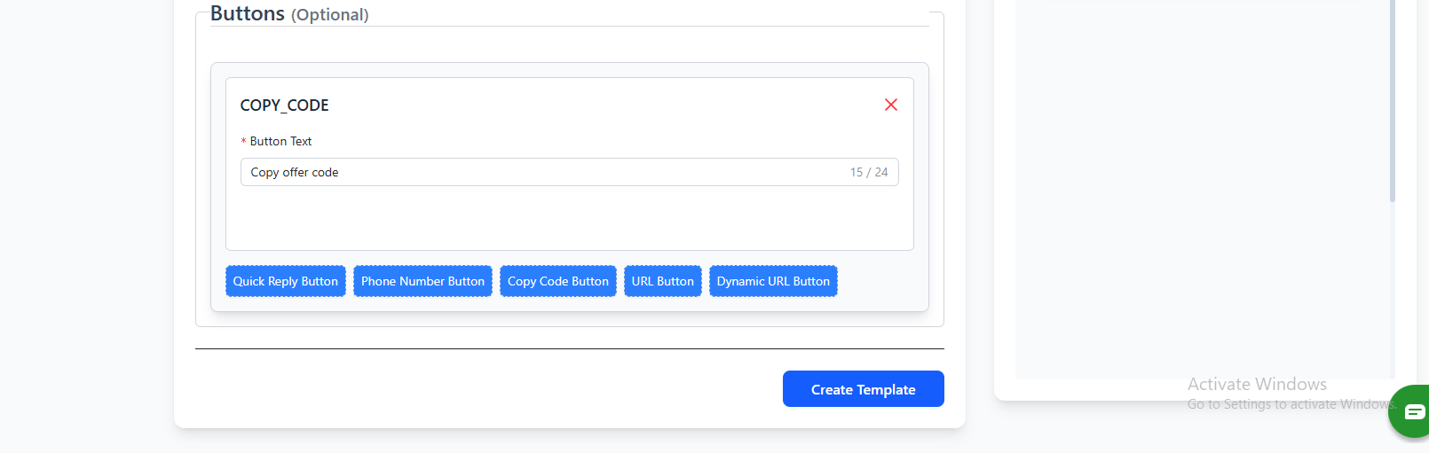
Task: Add a Phone Number Button
Action: coord(422,281)
